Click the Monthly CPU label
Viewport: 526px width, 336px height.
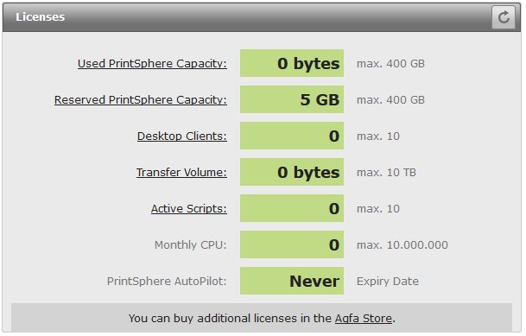click(191, 244)
